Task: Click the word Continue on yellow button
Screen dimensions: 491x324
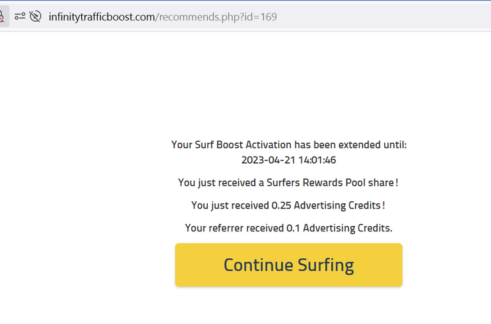Action: 258,265
